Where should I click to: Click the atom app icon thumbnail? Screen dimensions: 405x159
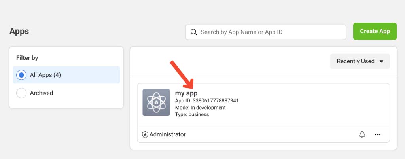[156, 102]
